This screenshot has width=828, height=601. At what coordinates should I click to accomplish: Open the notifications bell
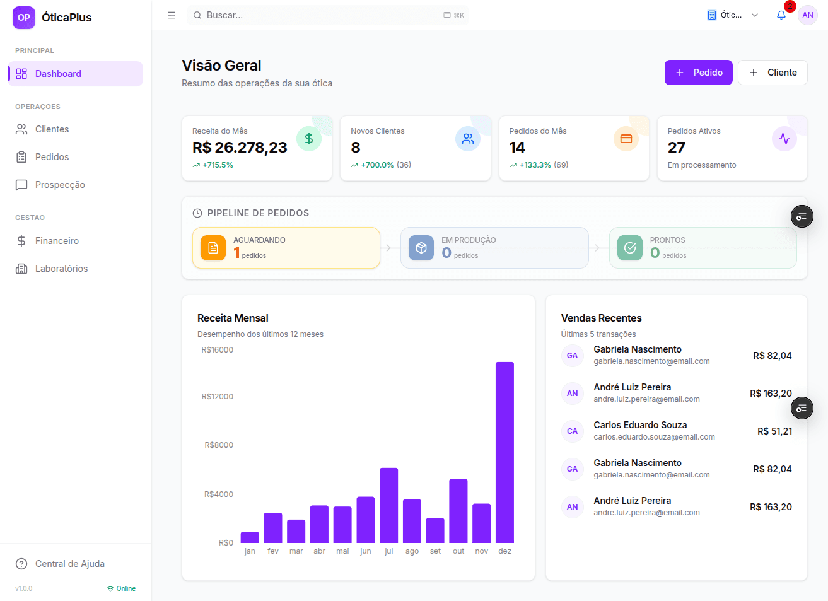pos(781,15)
